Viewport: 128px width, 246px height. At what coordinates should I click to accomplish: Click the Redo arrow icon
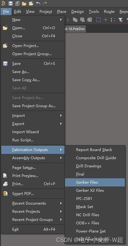click(x=45, y=3)
